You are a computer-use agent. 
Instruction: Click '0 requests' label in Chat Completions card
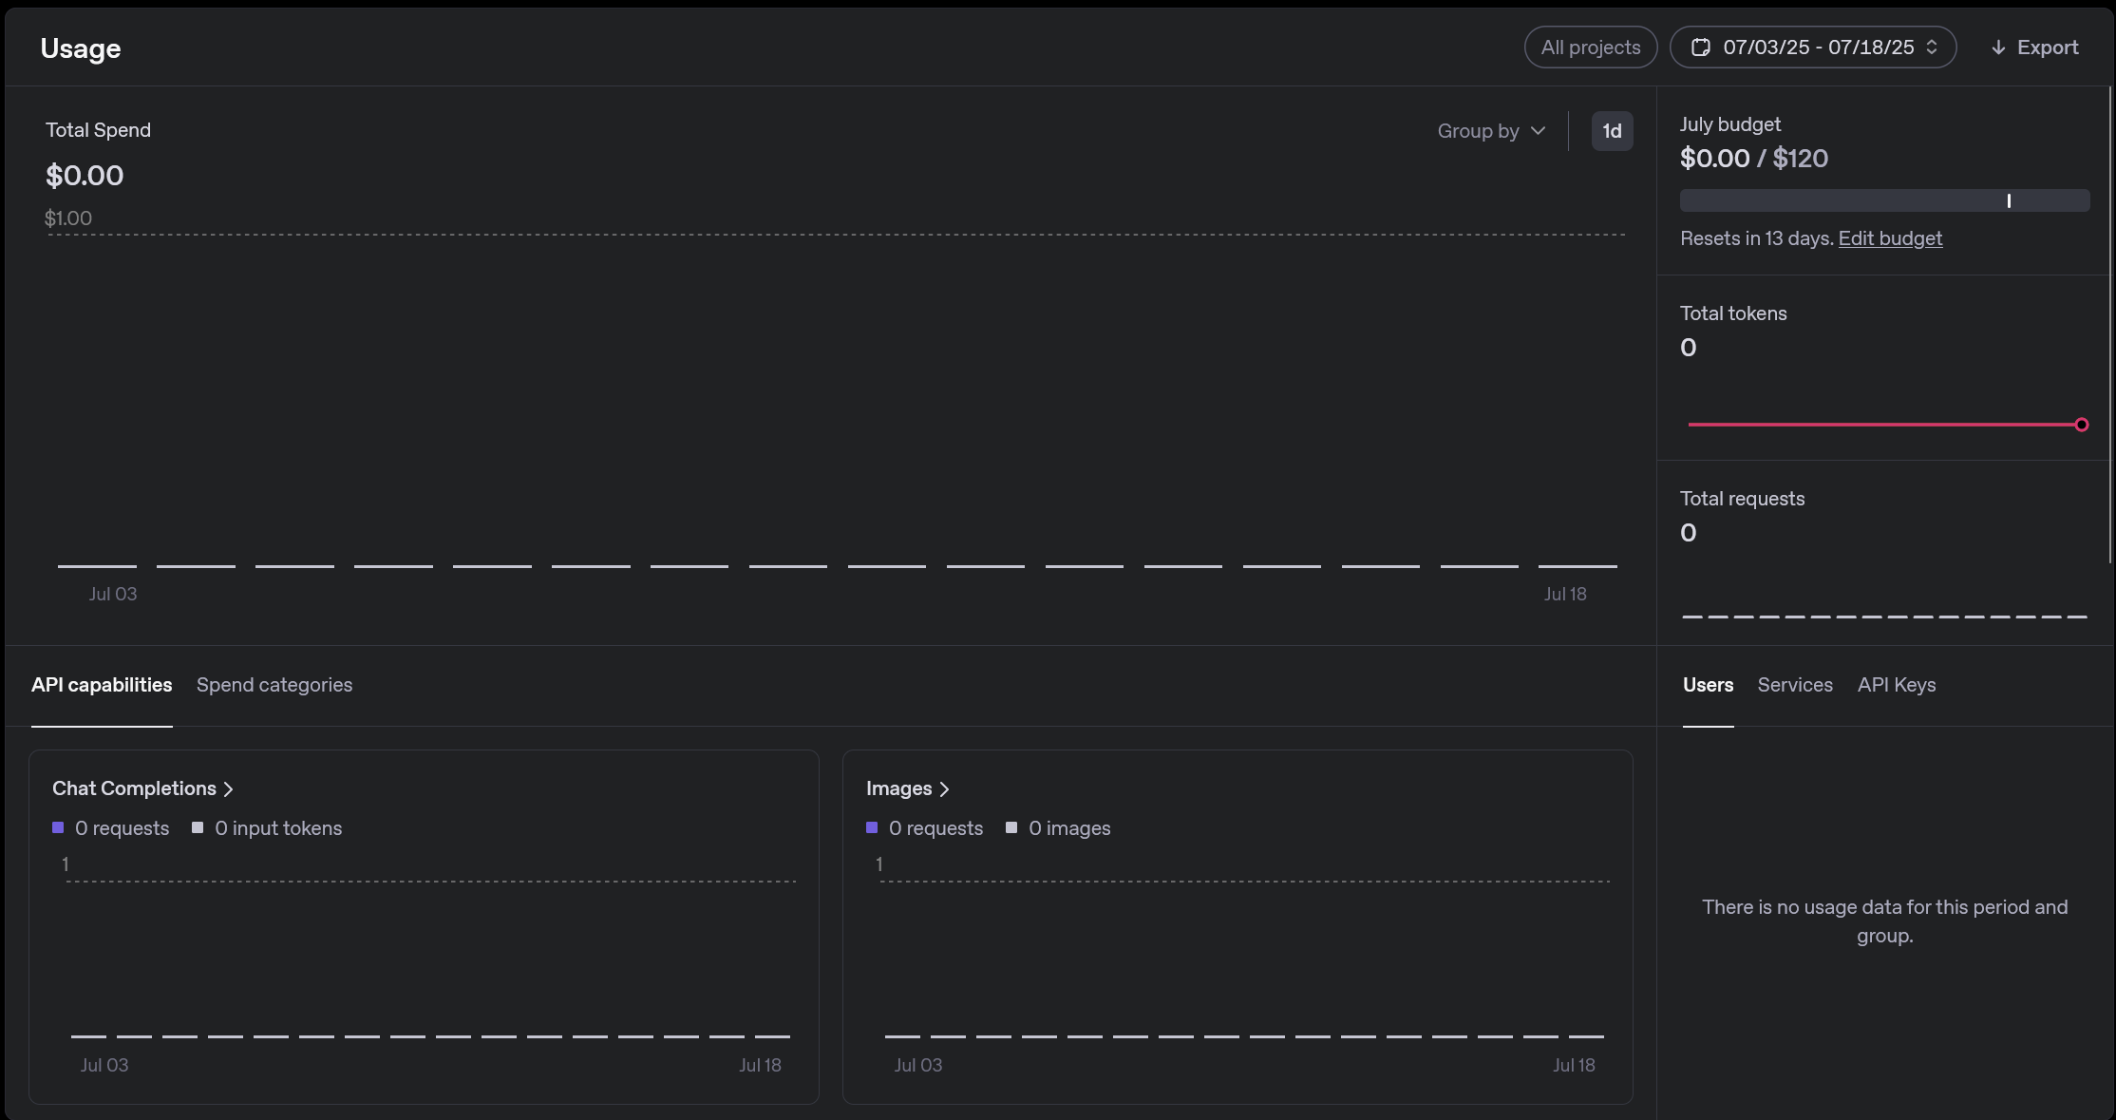click(x=123, y=828)
